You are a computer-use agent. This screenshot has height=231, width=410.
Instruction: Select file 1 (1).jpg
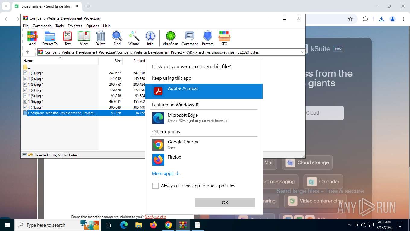tap(36, 73)
